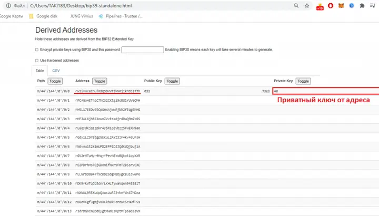Select the address on row m/44'/144'/0'/0/12

click(107, 202)
